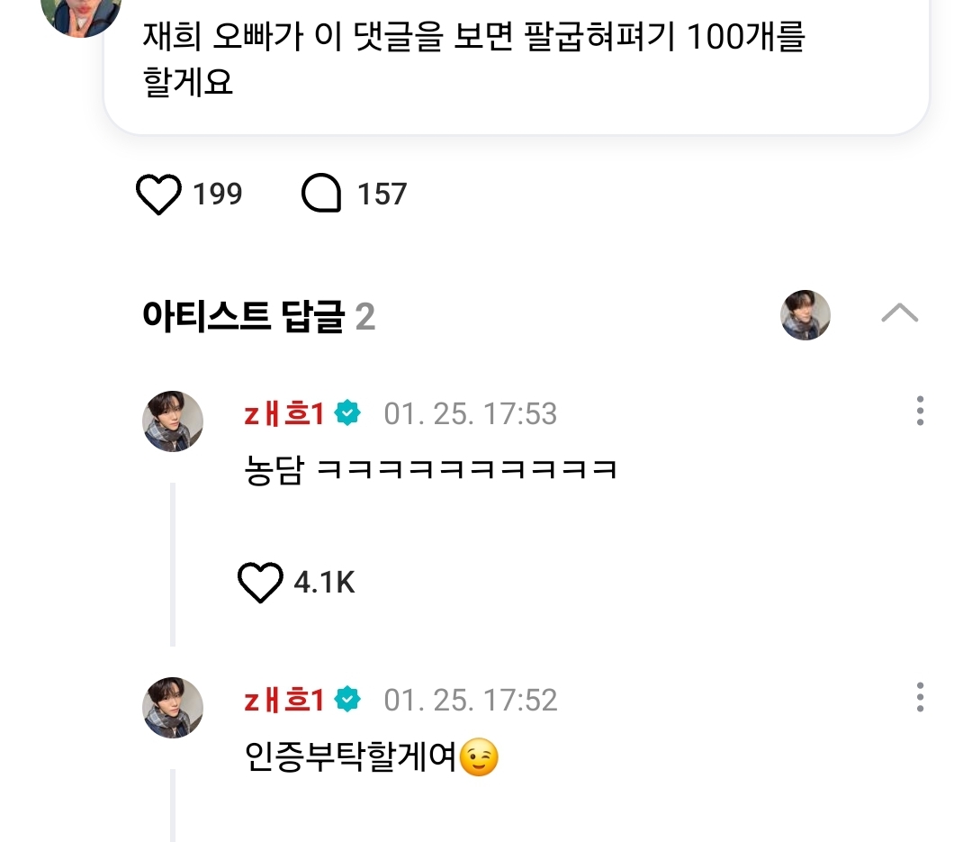The width and height of the screenshot is (972, 842).
Task: Tap the 199 like count on the fan comment
Action: click(217, 195)
